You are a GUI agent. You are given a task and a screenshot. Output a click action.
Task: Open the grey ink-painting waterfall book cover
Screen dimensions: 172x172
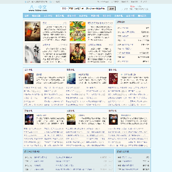coord(32,53)
